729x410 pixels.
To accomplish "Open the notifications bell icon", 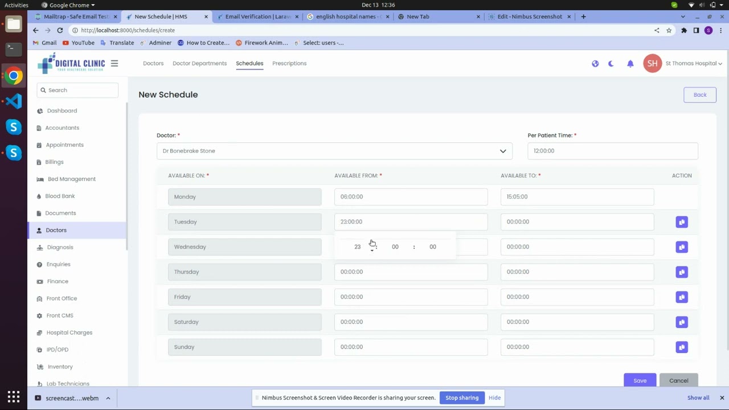I will pos(630,64).
